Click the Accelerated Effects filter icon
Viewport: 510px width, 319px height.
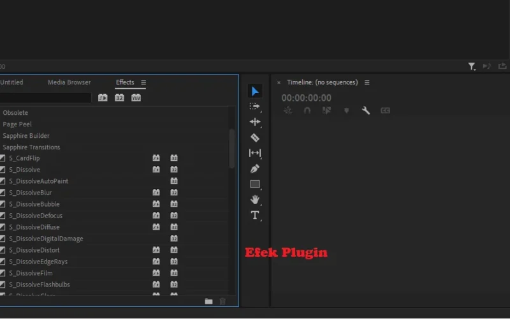[103, 98]
